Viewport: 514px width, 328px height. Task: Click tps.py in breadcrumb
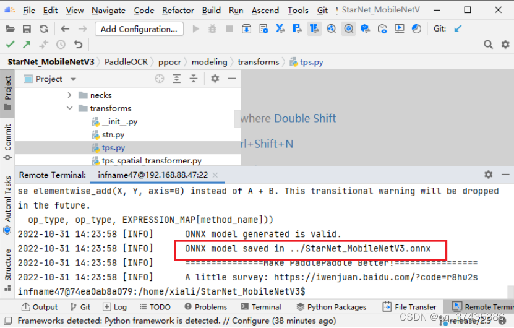[x=307, y=62]
